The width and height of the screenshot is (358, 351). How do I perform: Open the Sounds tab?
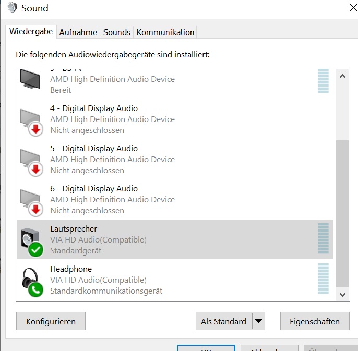click(117, 32)
